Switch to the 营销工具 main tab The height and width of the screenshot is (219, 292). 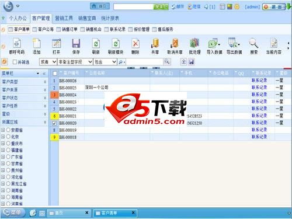[x=64, y=19]
